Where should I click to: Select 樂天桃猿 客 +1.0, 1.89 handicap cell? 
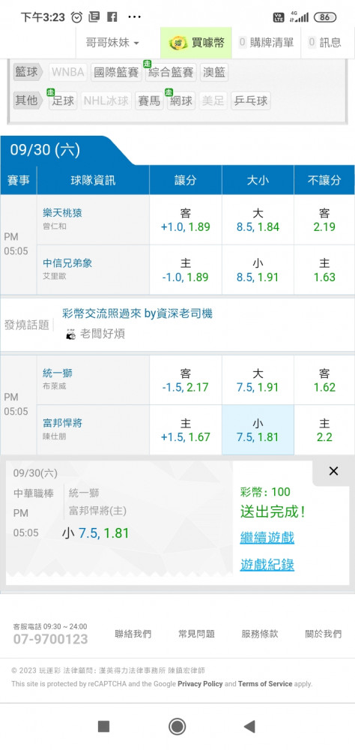click(186, 220)
